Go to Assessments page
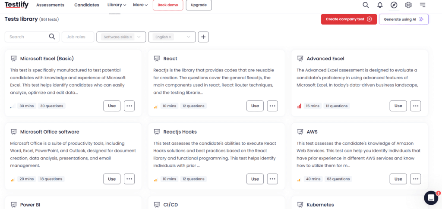 [x=50, y=5]
